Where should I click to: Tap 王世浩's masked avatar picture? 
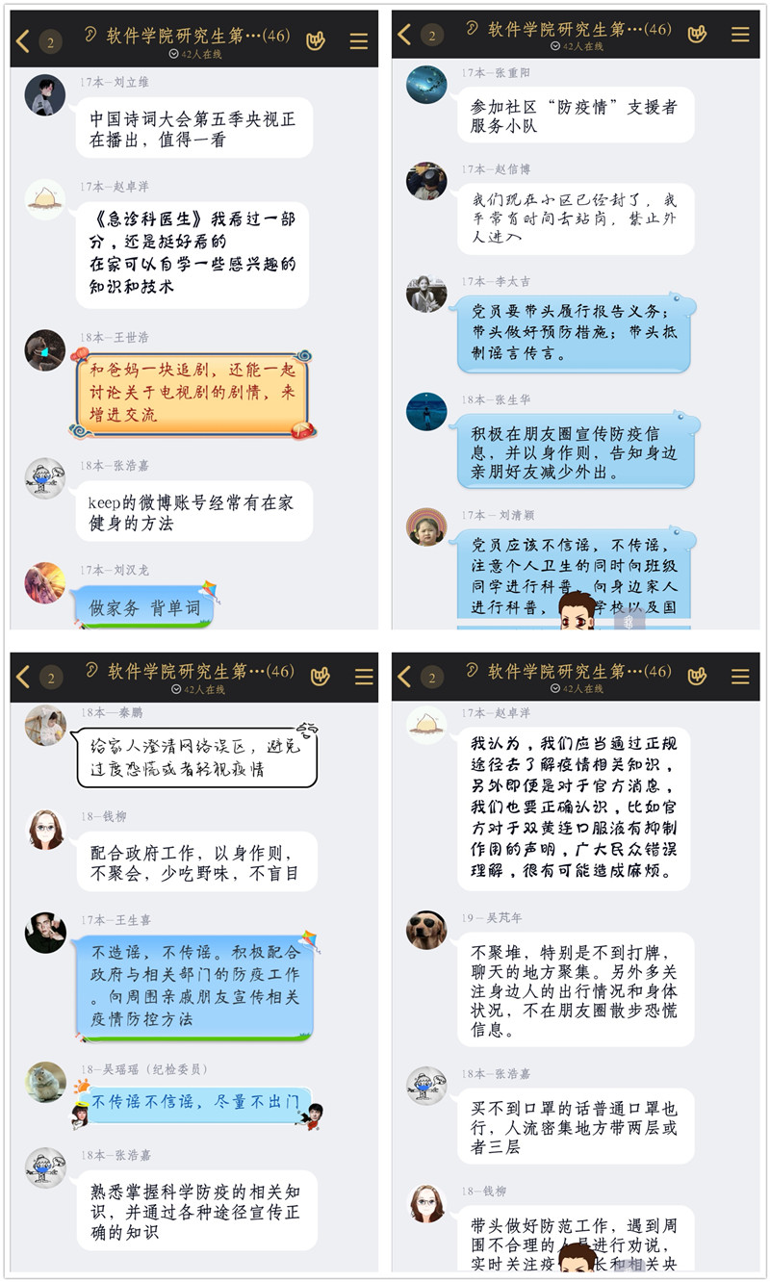(x=44, y=349)
